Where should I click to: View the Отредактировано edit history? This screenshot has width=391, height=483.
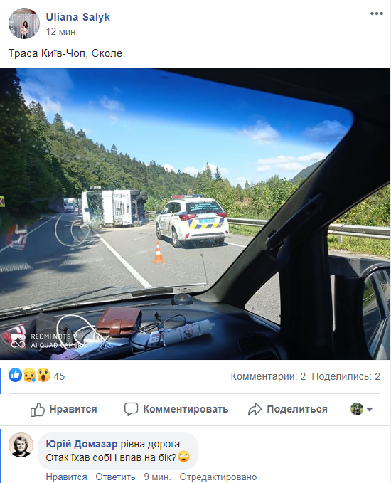(x=218, y=477)
